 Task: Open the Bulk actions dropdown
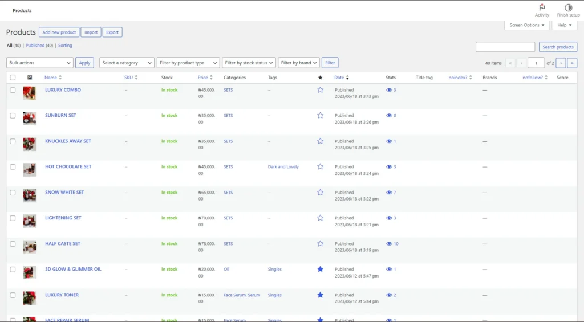point(39,63)
